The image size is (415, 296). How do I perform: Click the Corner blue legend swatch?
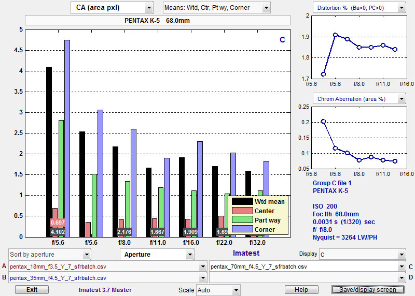(242, 229)
